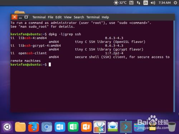Viewport: 179px width, 134px height.
Task: Open the weather indicator showing 32°C
Action: click(x=120, y=3)
